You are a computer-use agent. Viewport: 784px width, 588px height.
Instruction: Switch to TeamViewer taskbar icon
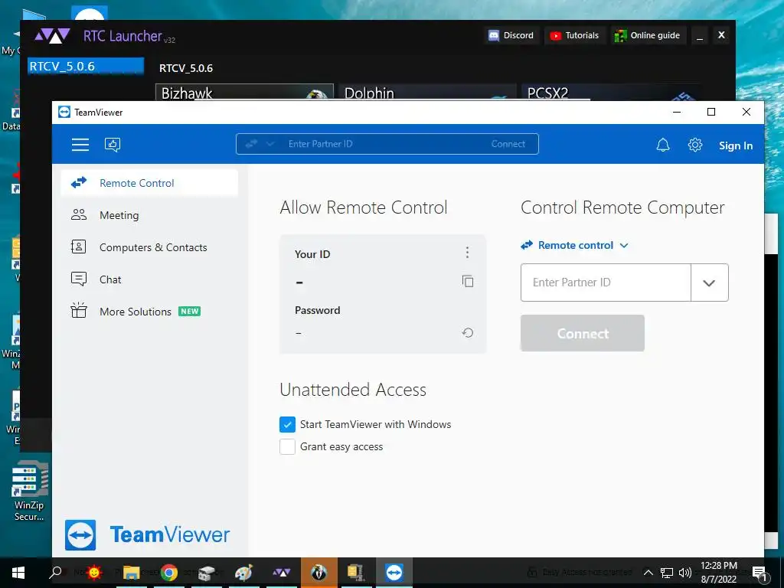point(394,573)
